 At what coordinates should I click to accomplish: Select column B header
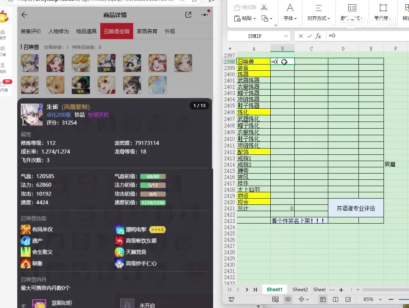(x=282, y=48)
